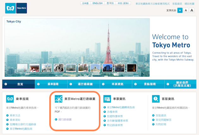199x135 pixels.
Task: Select the fourth thumbnail in slideshow
Action: coord(59,68)
